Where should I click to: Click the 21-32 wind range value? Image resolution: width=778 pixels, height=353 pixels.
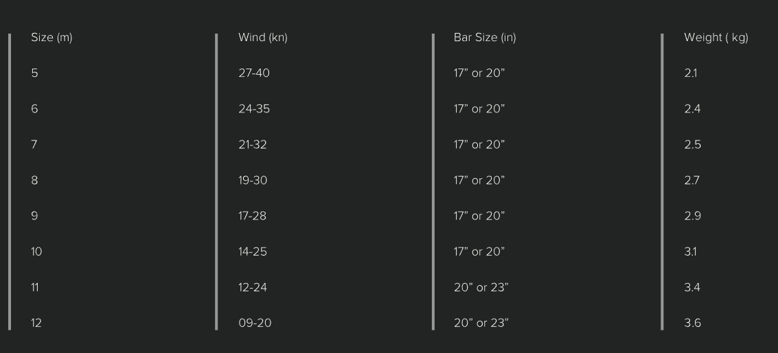point(253,145)
